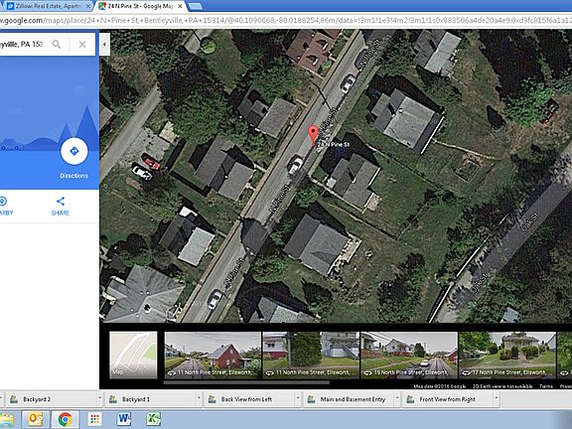Open the Backyard 1 download dropdown arrow
572x429 pixels.
(x=199, y=399)
